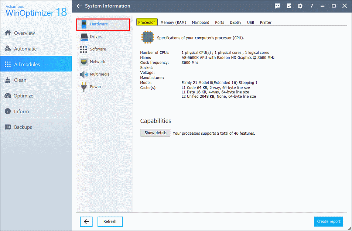Viewport: 352px width, 231px height.
Task: Click the Drives disk icon
Action: [x=84, y=37]
